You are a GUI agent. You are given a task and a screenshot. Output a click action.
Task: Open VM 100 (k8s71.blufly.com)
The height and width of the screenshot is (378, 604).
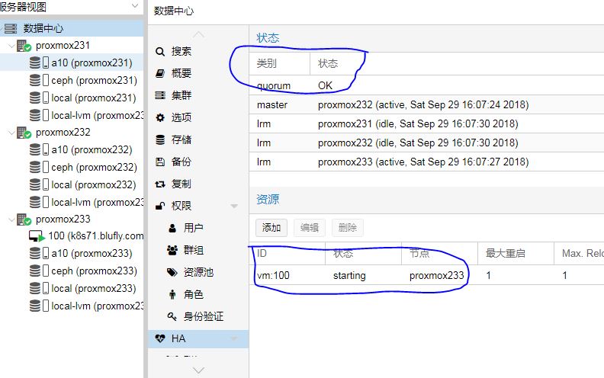[95, 236]
